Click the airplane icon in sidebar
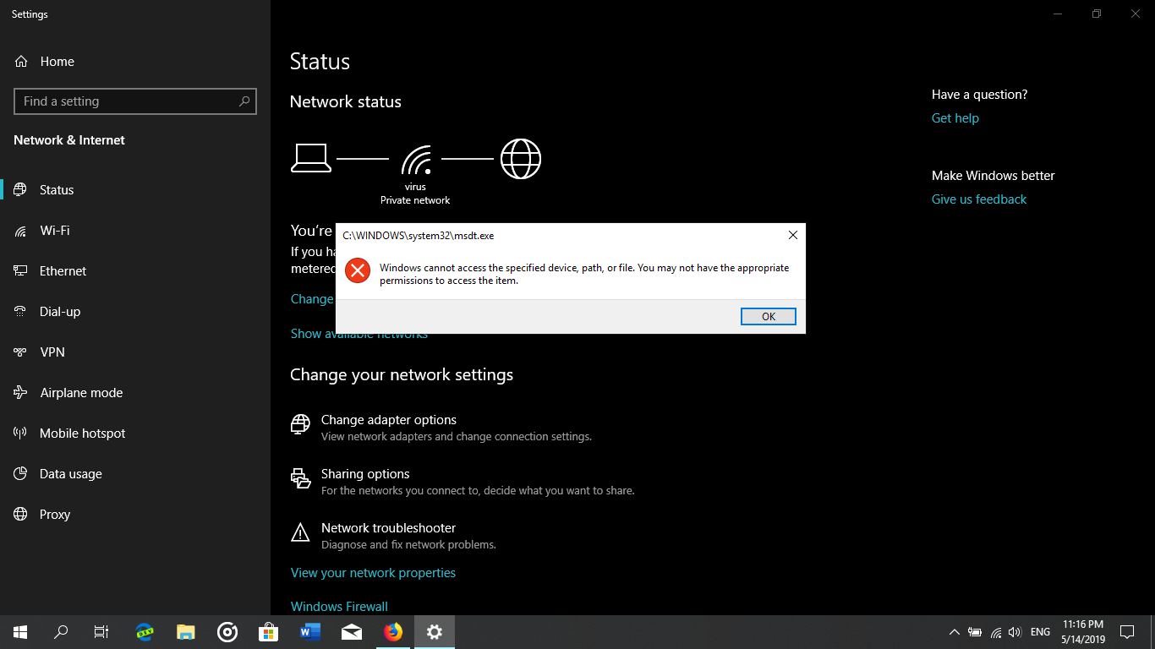Image resolution: width=1155 pixels, height=649 pixels. point(20,392)
